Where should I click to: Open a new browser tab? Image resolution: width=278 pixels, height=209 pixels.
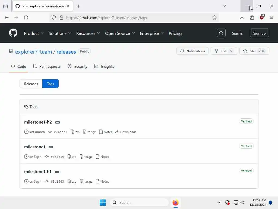coord(78,6)
